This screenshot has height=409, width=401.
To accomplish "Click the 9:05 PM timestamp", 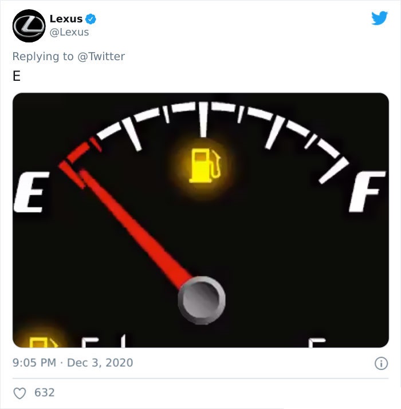I will tap(34, 363).
